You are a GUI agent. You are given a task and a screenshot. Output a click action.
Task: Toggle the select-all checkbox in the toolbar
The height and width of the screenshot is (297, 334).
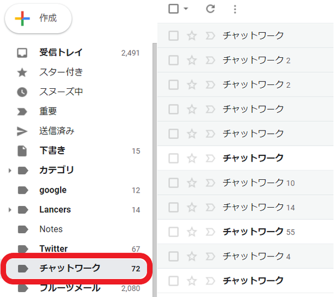[173, 9]
